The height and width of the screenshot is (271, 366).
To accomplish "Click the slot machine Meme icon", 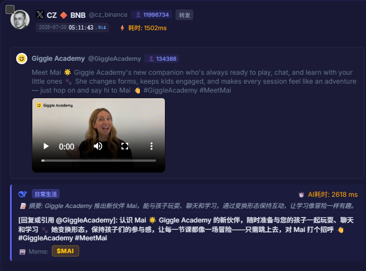I will pos(22,251).
